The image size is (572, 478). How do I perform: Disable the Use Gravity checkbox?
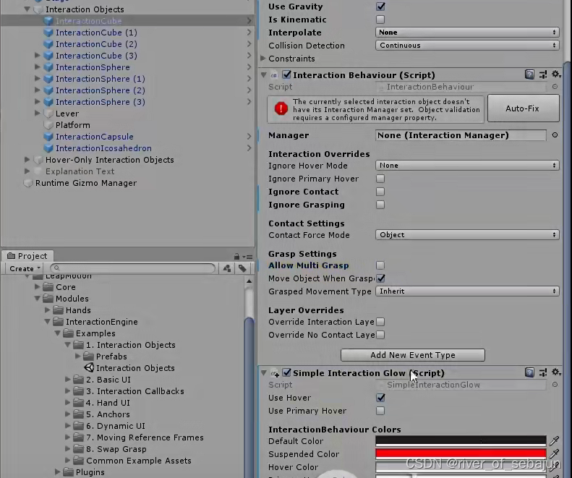(x=380, y=7)
